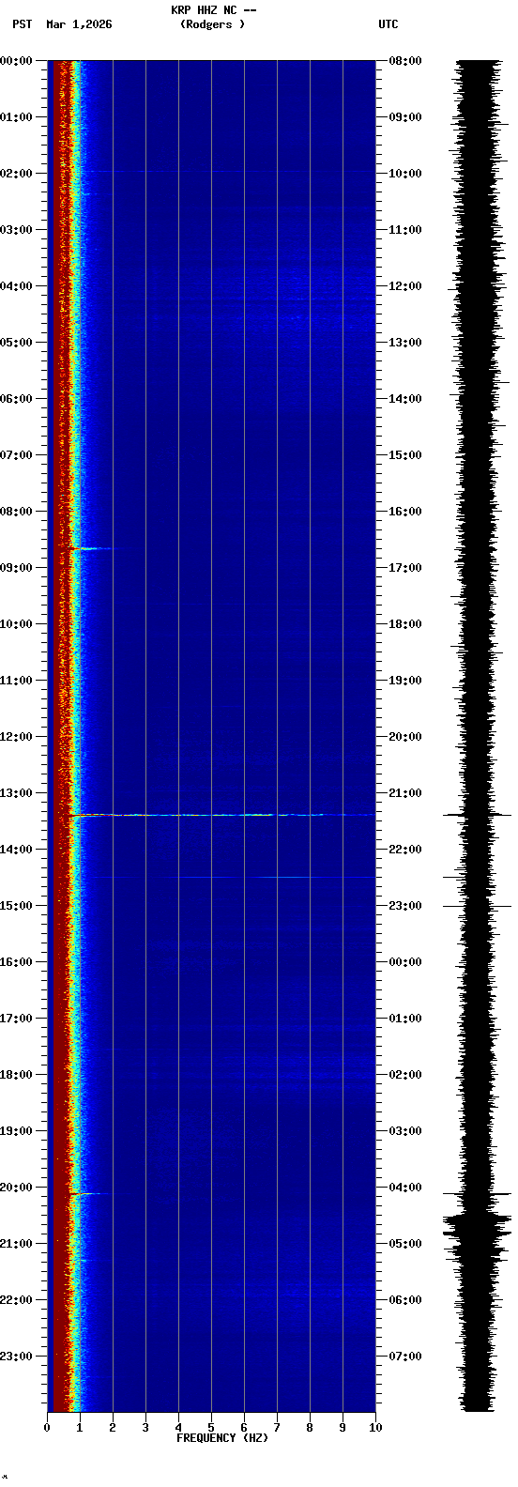Click the 16:00 UTC time tick label

click(405, 512)
